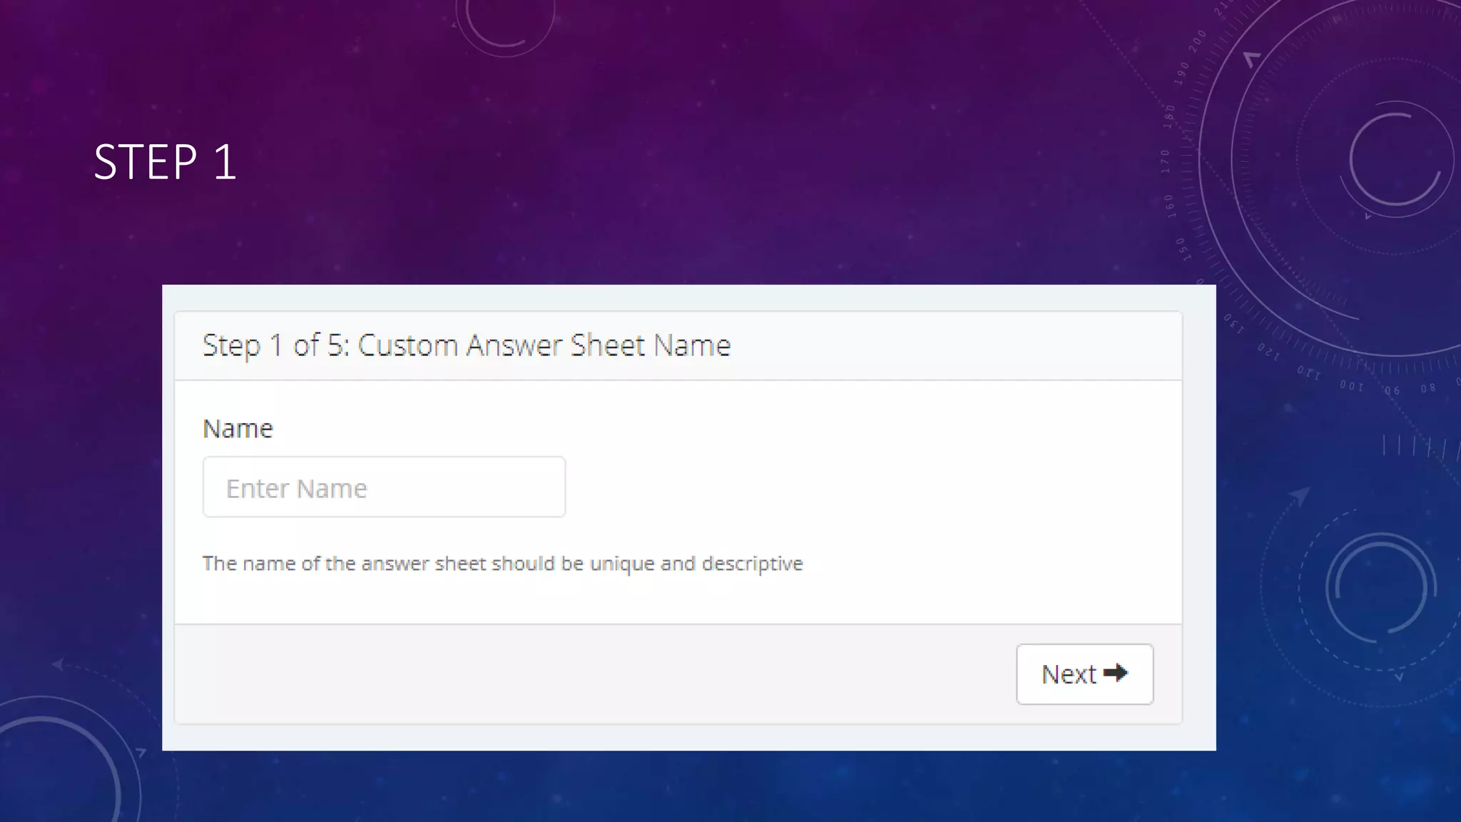Click the placeholder text Enter Name
This screenshot has width=1461, height=822.
(x=296, y=489)
